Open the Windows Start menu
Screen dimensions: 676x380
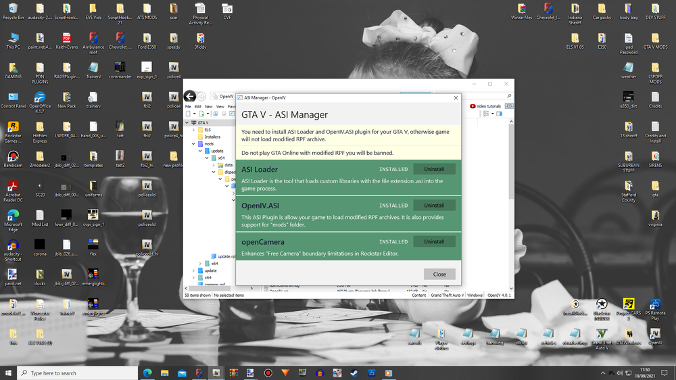8,373
